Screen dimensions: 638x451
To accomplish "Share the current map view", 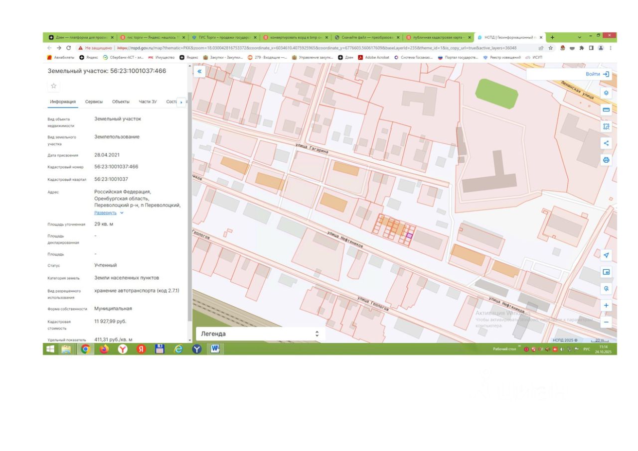I will coord(606,143).
